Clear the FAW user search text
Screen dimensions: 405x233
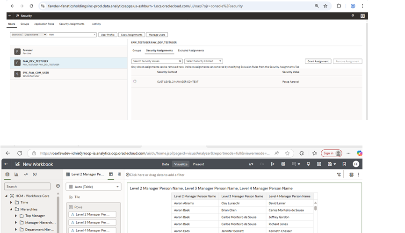pyautogui.click(x=94, y=34)
